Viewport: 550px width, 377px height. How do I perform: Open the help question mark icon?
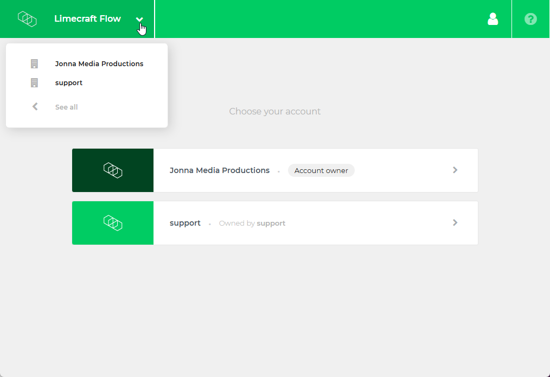[530, 19]
